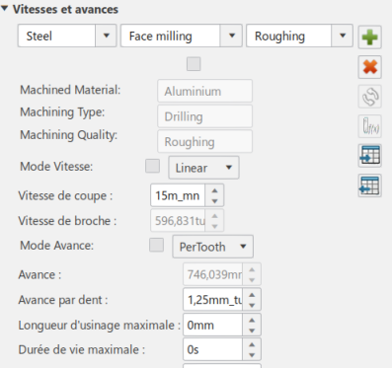Enable the Mode Vitesse checkbox
Image resolution: width=392 pixels, height=368 pixels.
click(x=153, y=166)
